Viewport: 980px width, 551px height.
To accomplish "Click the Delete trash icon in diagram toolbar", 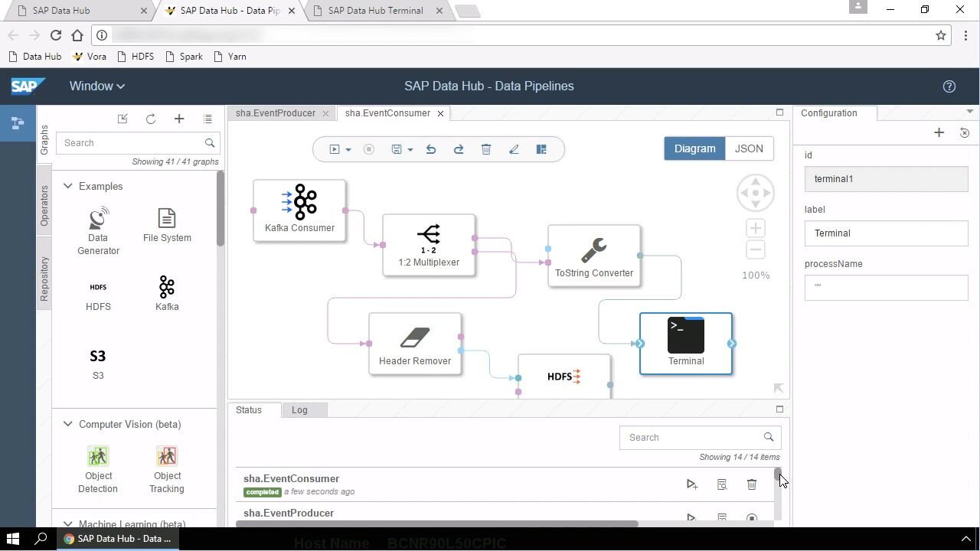I will 486,149.
